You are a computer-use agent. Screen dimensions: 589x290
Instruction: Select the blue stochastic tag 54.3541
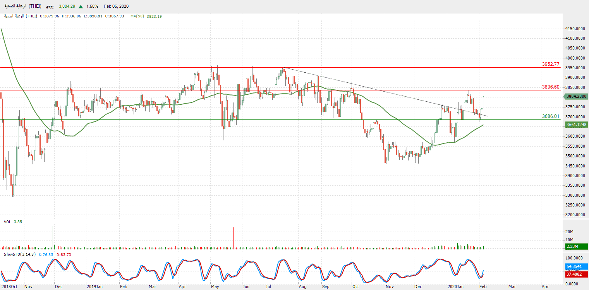point(577,267)
